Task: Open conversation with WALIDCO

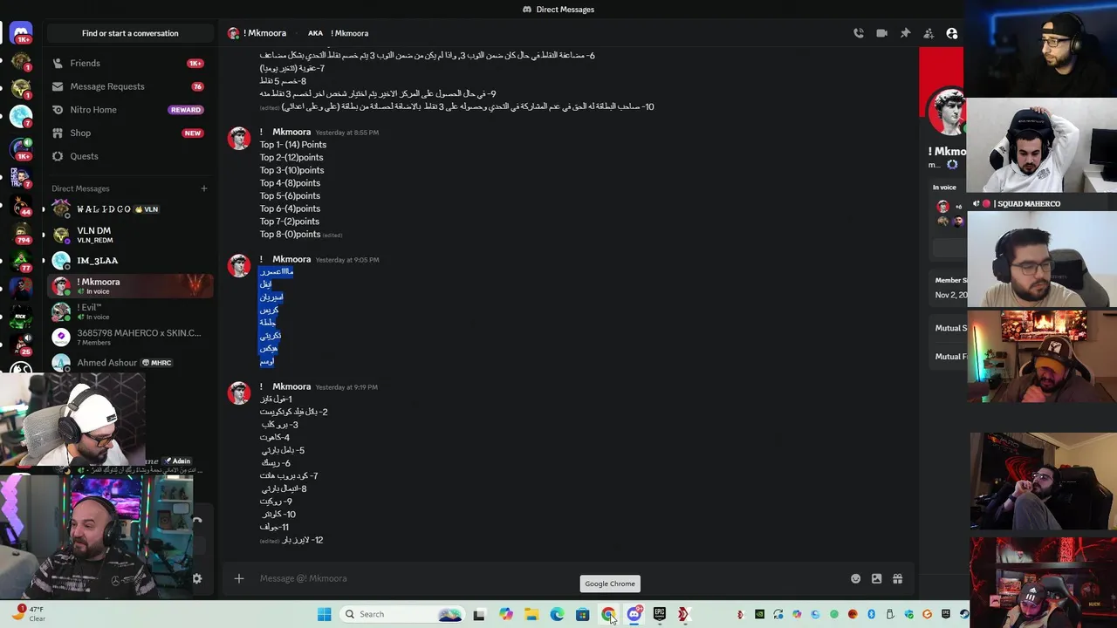Action: 130,209
